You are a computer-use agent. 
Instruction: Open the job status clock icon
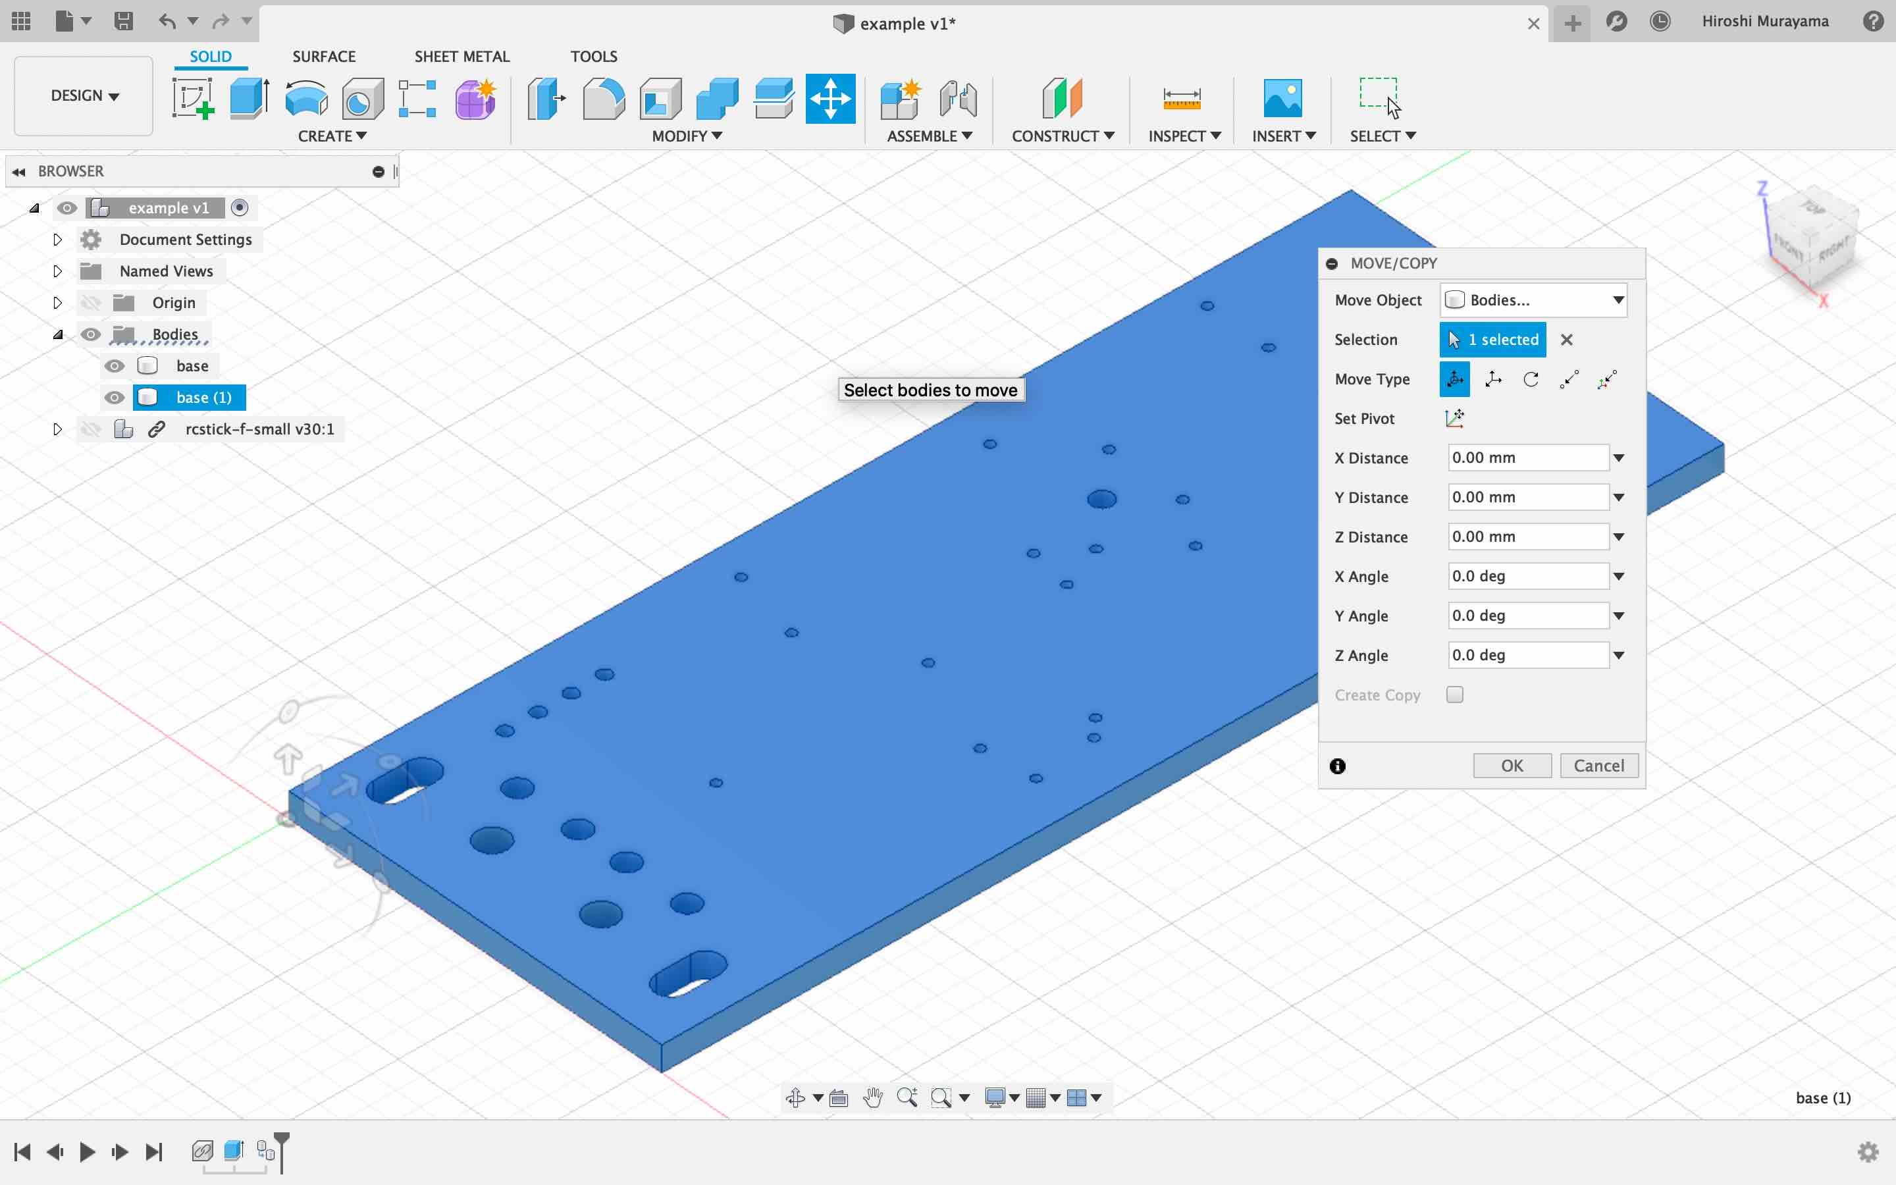[x=1660, y=21]
